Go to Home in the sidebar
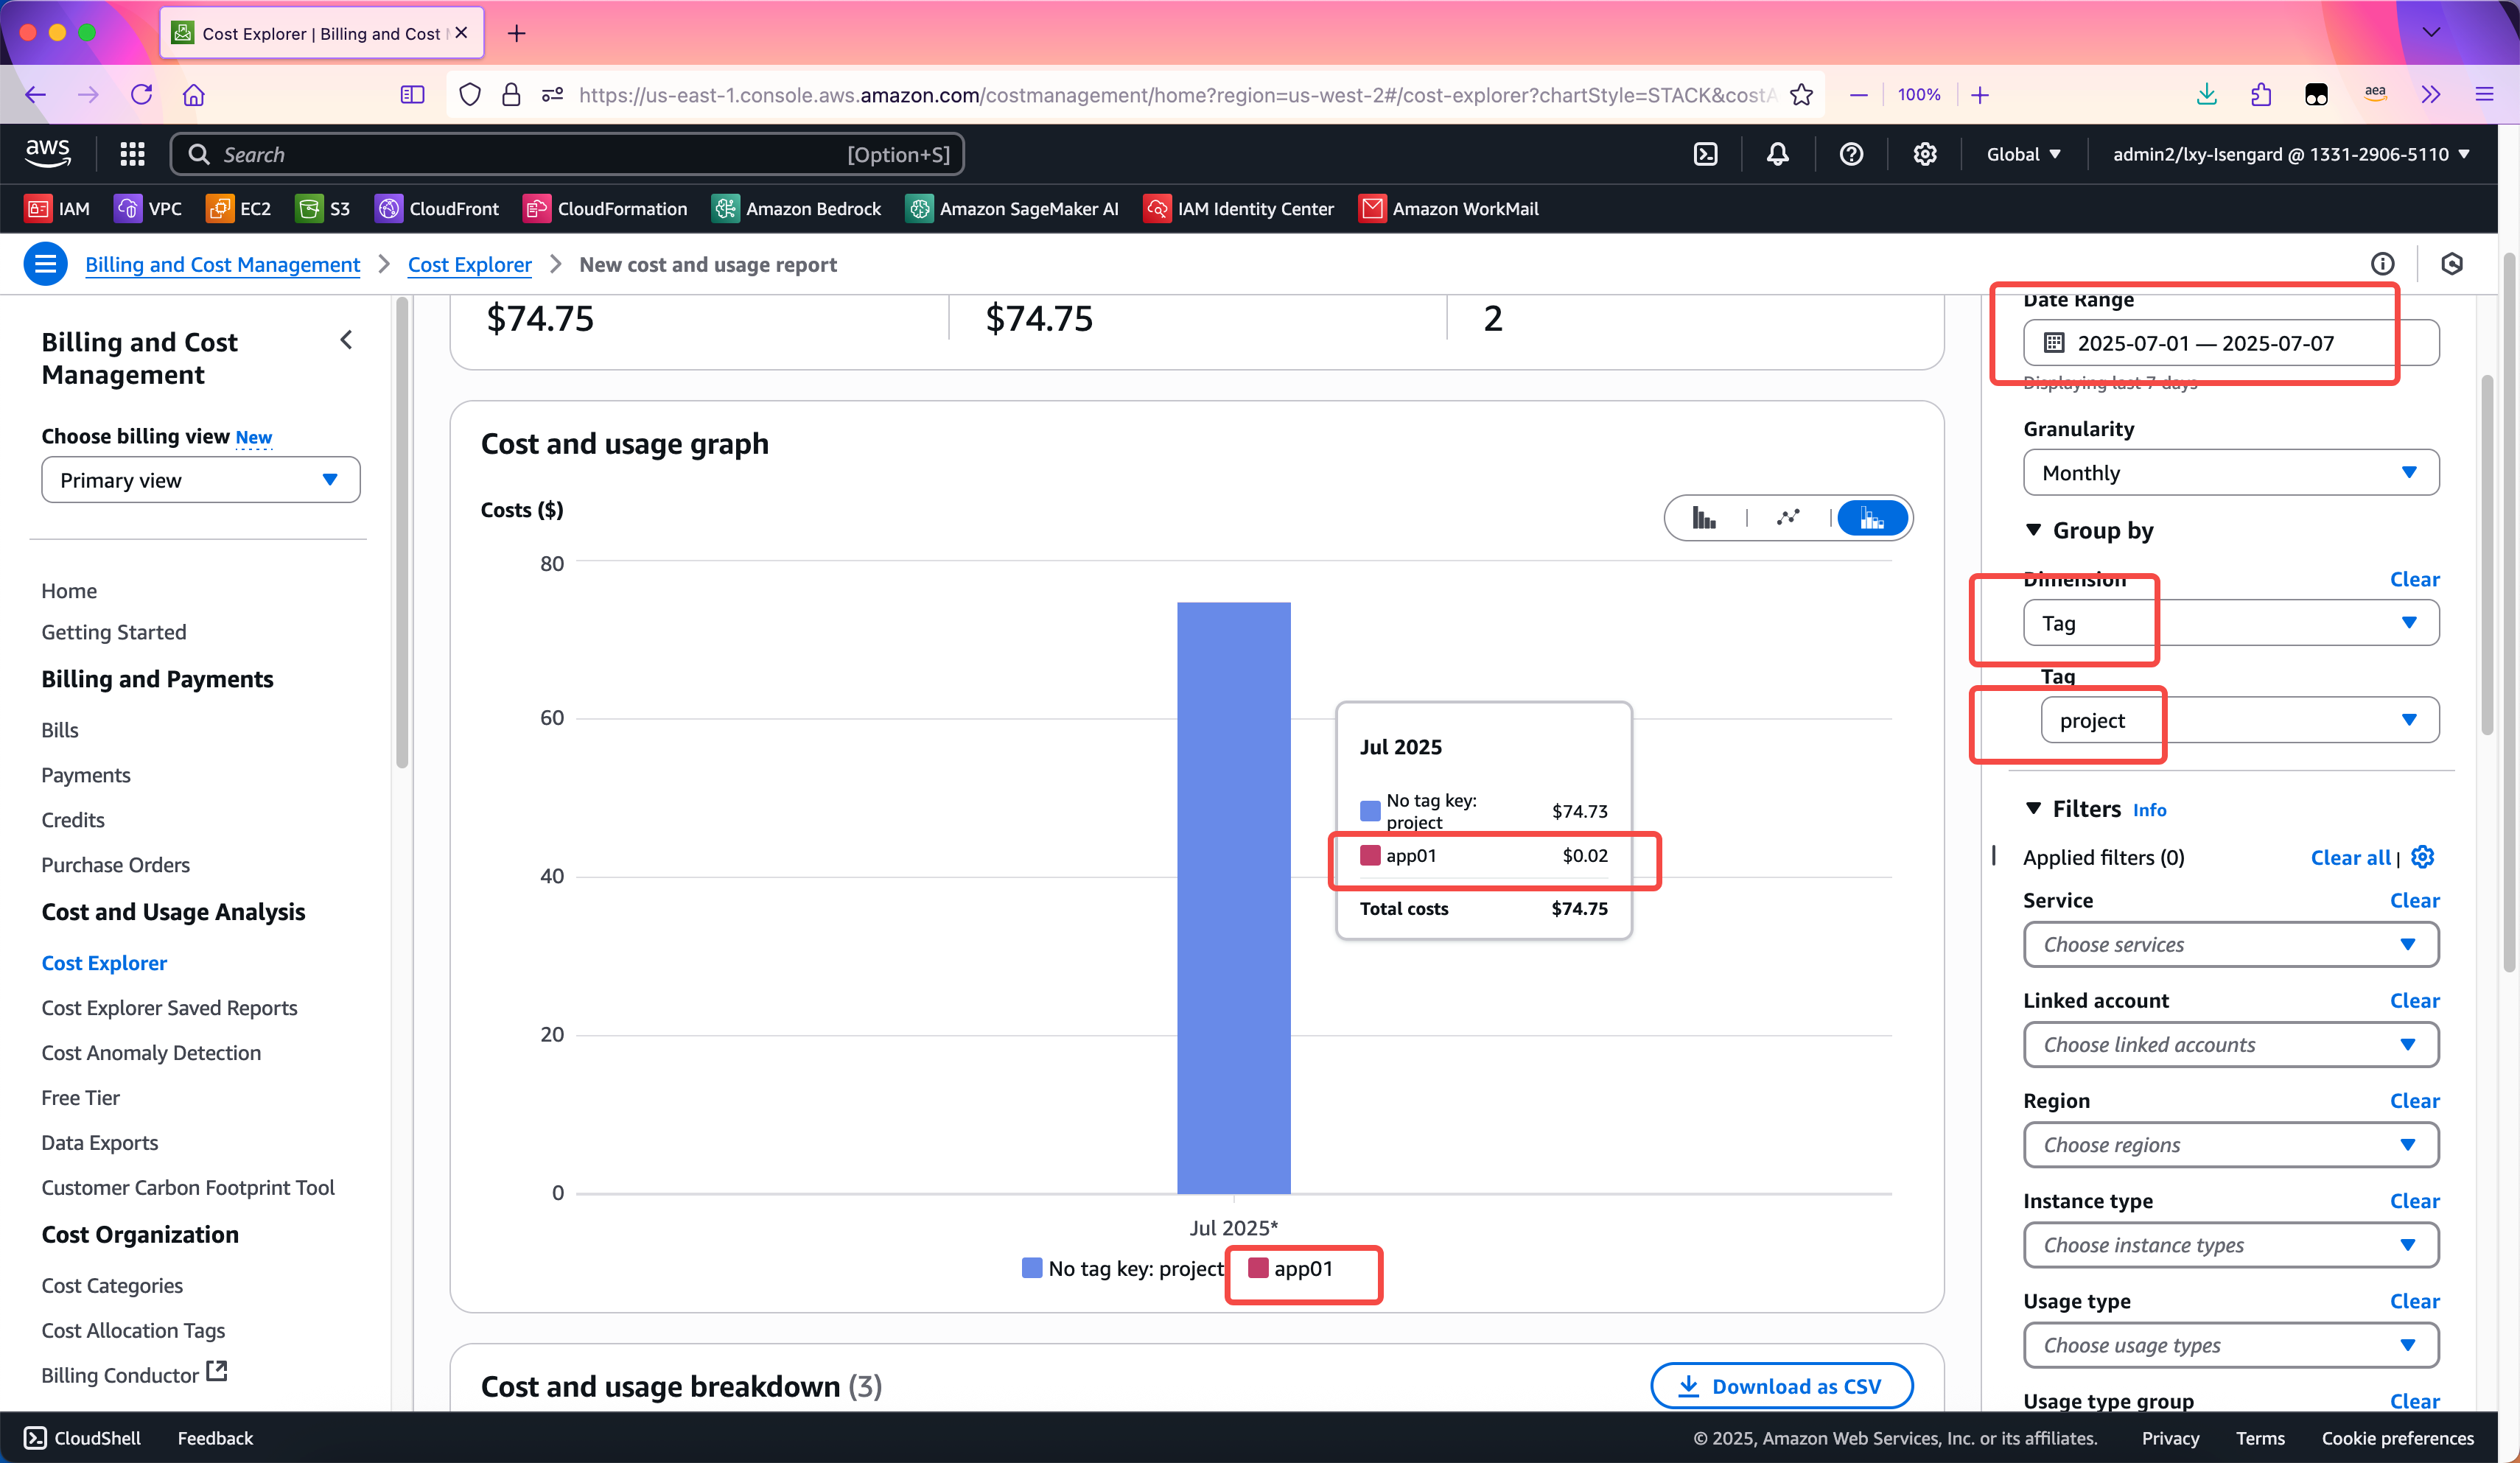Viewport: 2520px width, 1463px height. click(69, 590)
